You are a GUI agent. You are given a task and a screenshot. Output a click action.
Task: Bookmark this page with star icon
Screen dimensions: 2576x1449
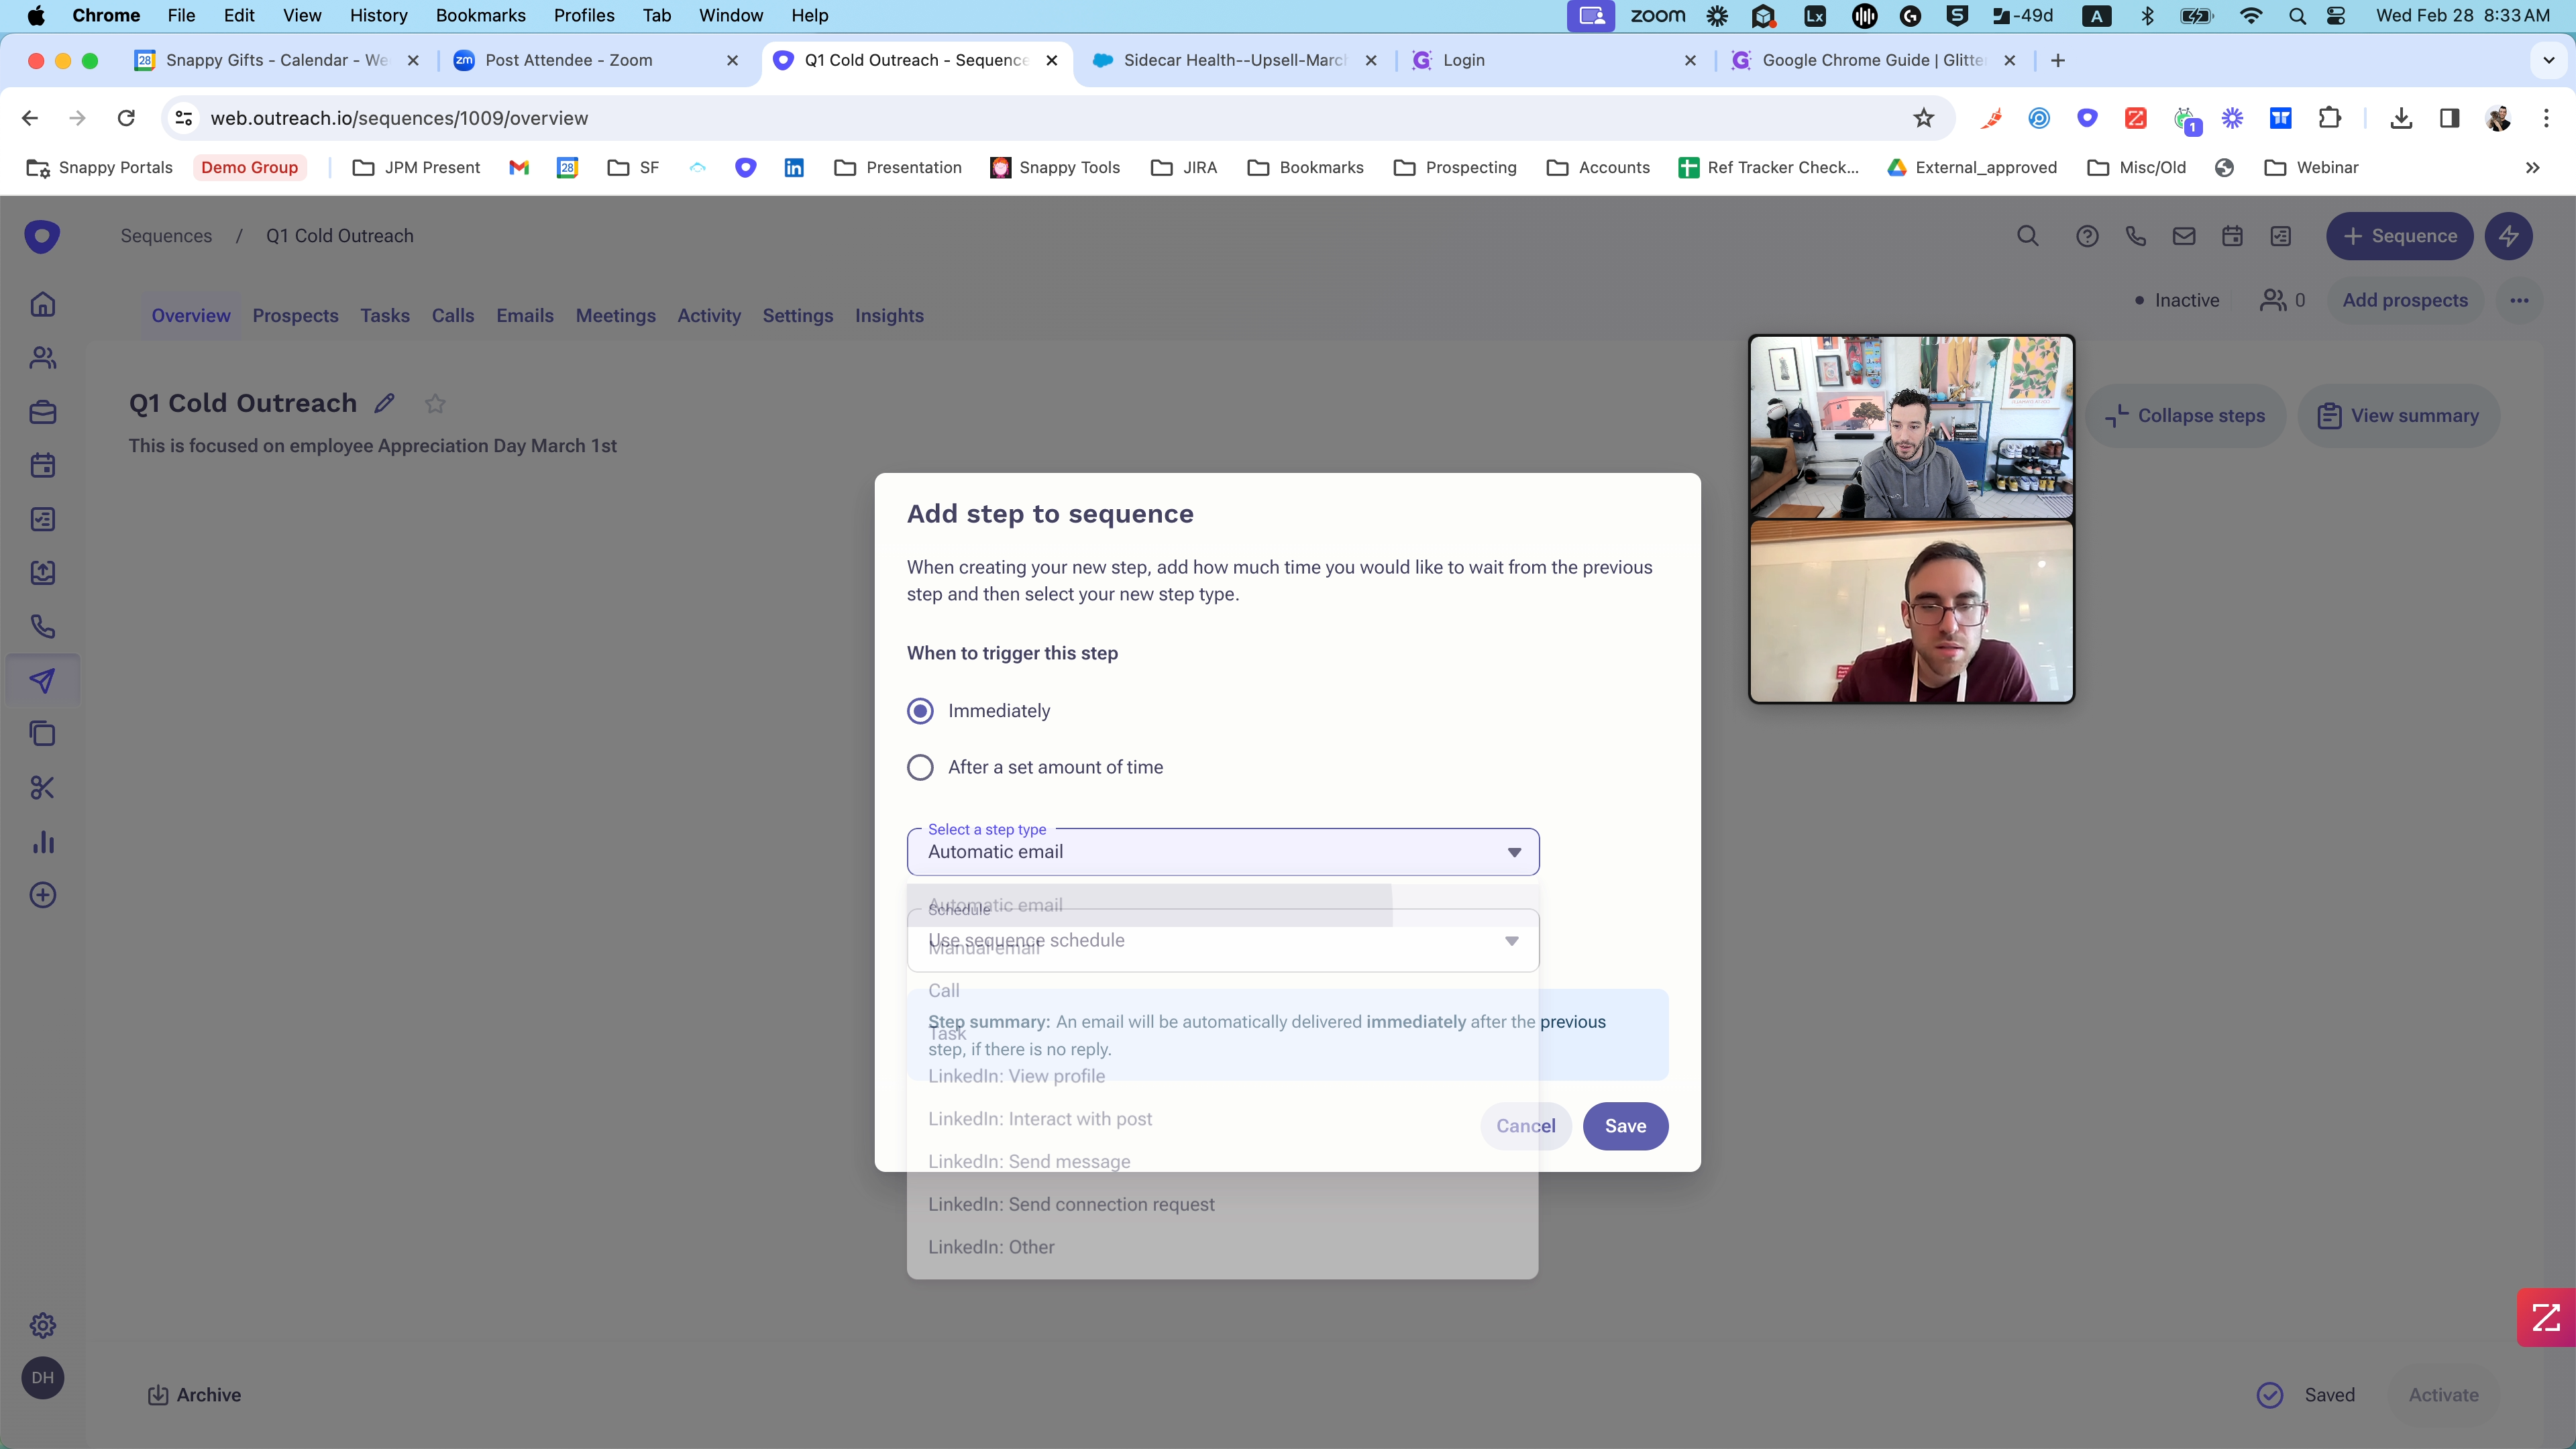1924,118
